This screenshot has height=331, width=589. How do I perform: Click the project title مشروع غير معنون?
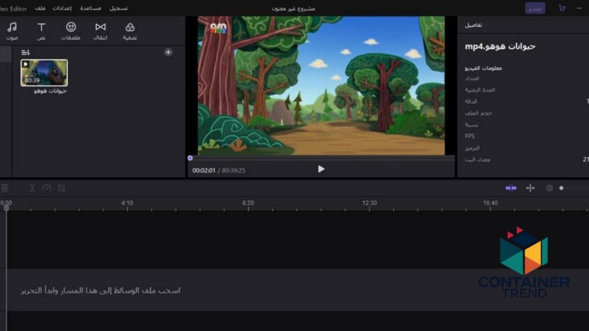pyautogui.click(x=293, y=8)
